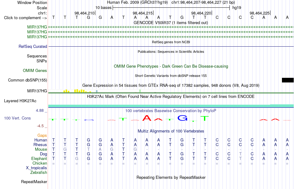Viewport: 294px width, 189px height.
Task: Click the large blue G conservation logo letter
Action: [183, 118]
